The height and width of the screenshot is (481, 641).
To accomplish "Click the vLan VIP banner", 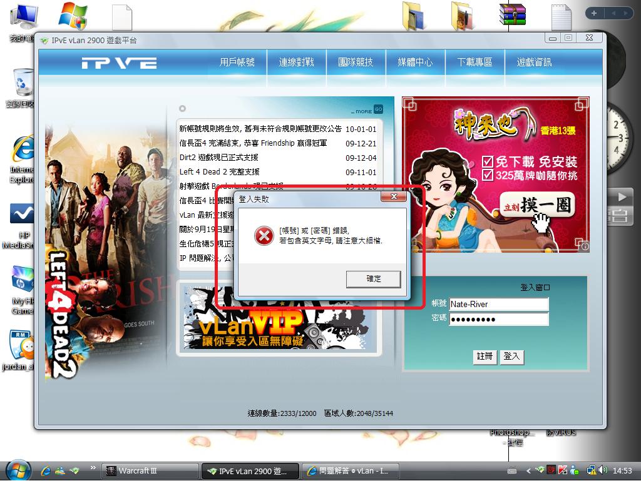I will pyautogui.click(x=279, y=318).
